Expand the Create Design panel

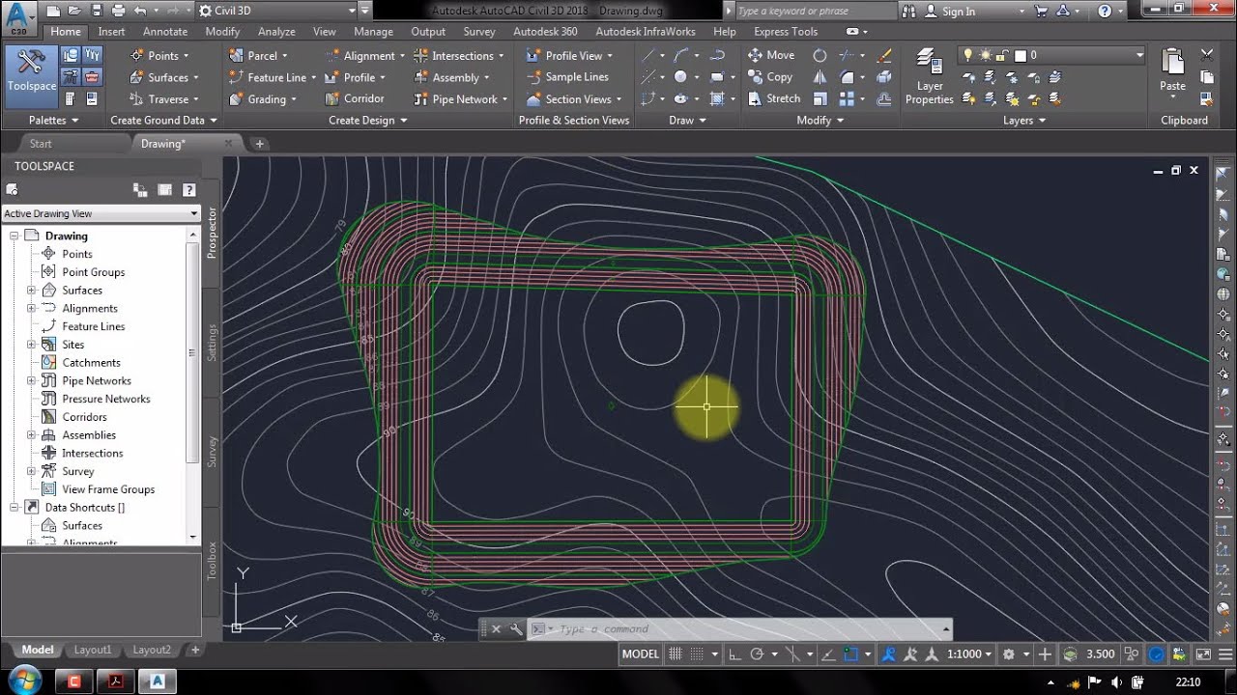pyautogui.click(x=367, y=121)
